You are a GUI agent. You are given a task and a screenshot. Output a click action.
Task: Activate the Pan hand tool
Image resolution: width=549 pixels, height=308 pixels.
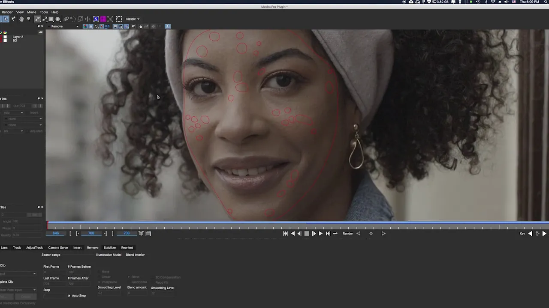point(21,19)
